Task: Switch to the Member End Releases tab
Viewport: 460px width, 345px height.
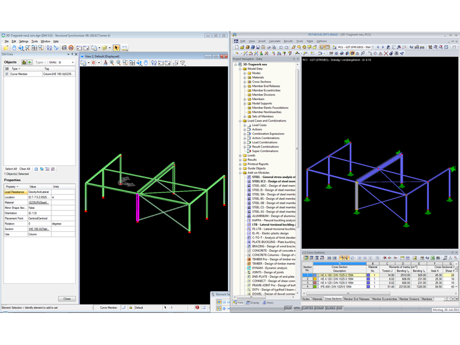Action: tap(356, 299)
